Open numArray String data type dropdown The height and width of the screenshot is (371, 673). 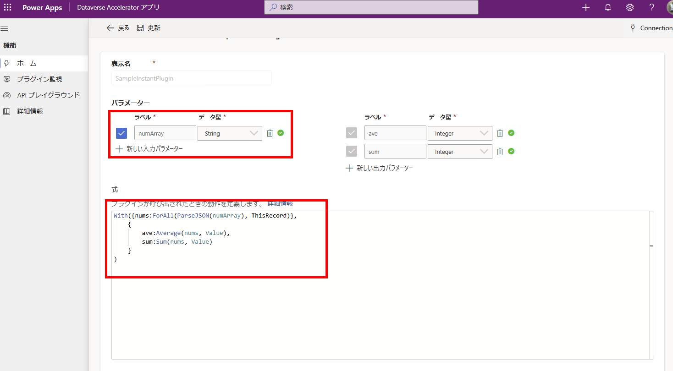(230, 133)
